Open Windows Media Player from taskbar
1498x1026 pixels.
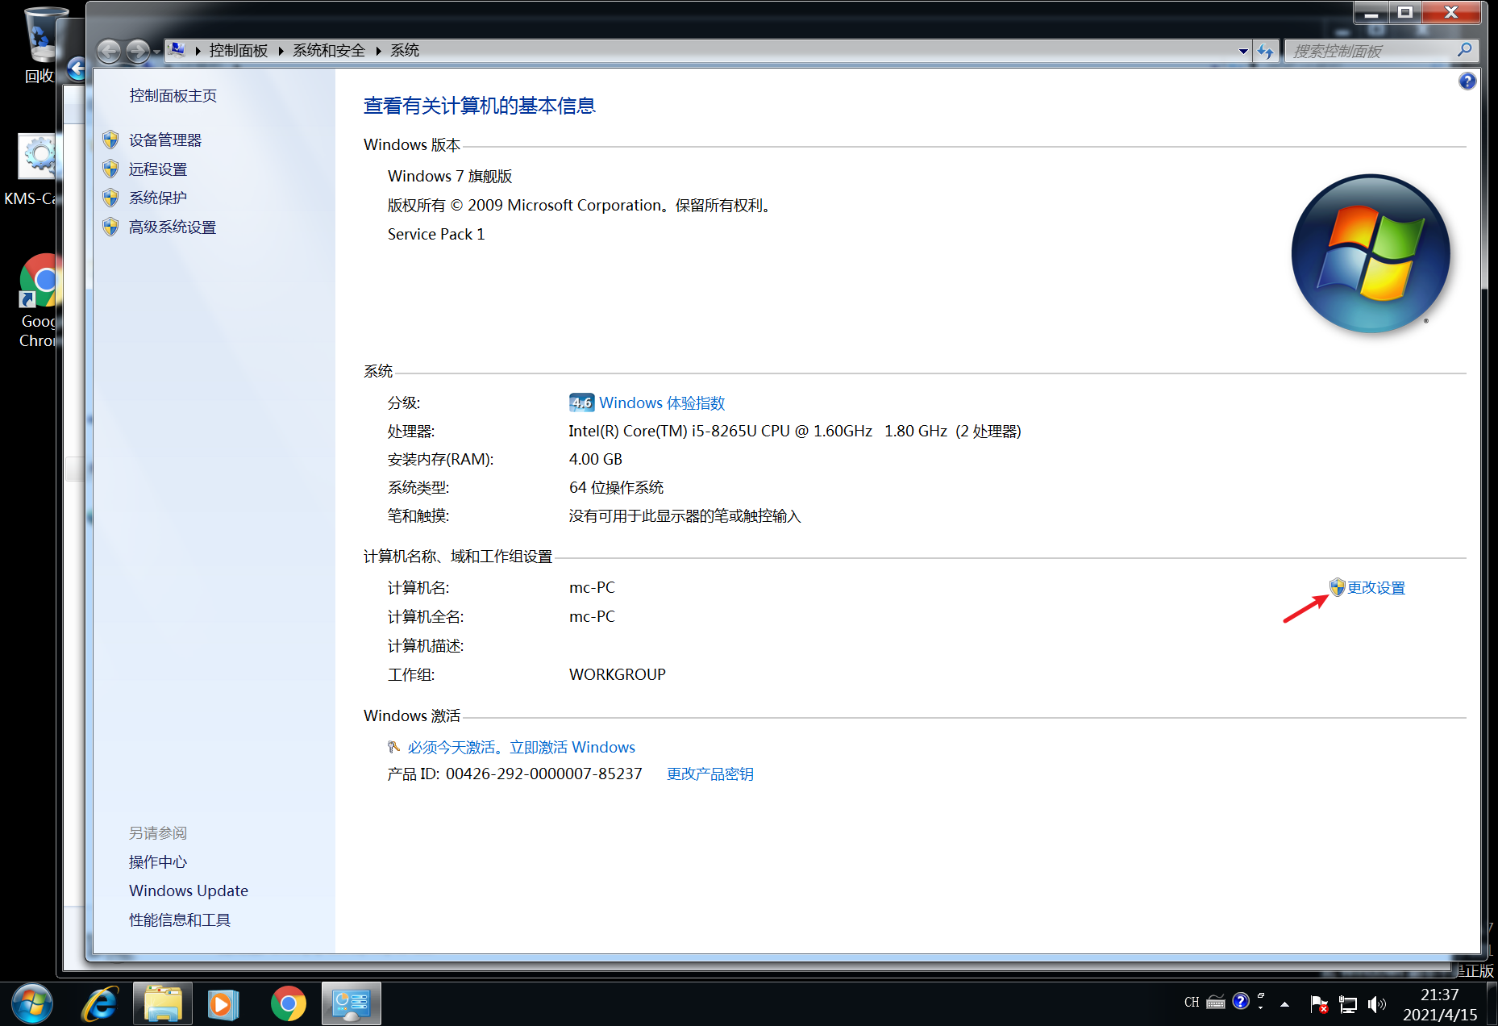click(223, 1003)
